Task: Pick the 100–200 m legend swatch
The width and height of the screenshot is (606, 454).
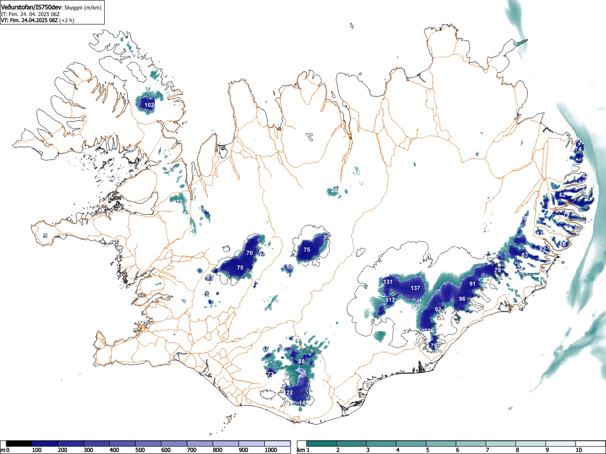Action: [x=45, y=444]
